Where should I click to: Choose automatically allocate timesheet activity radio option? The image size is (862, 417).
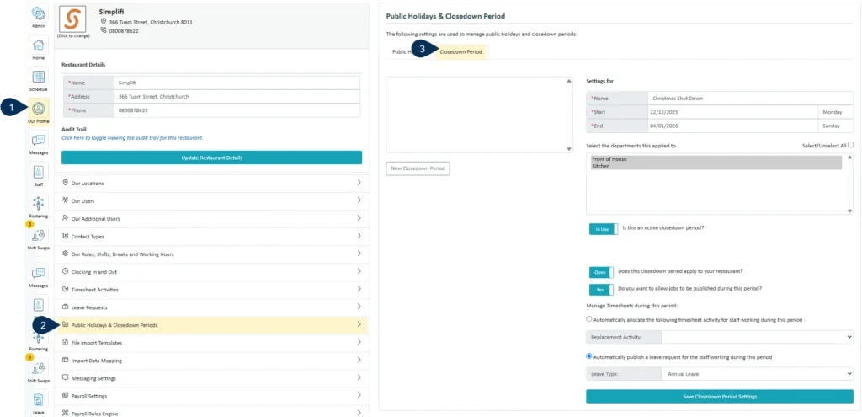point(589,318)
